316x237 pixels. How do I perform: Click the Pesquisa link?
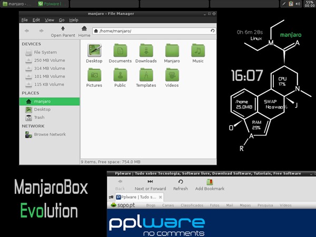[x=265, y=205]
